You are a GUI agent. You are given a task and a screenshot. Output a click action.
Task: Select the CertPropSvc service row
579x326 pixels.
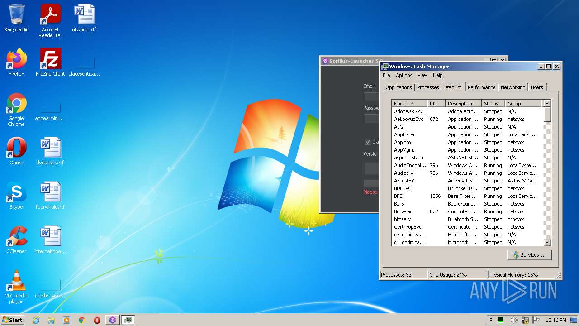point(467,227)
